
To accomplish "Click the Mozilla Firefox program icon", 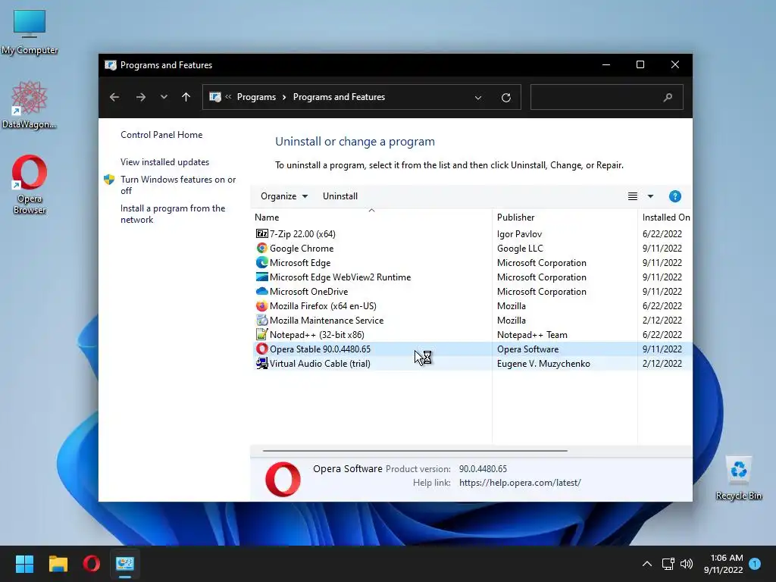I will click(261, 305).
